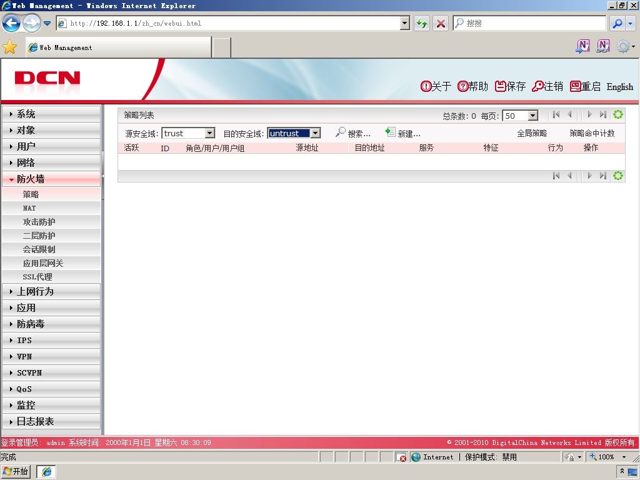Collapse the 防火墙 menu

pos(51,179)
